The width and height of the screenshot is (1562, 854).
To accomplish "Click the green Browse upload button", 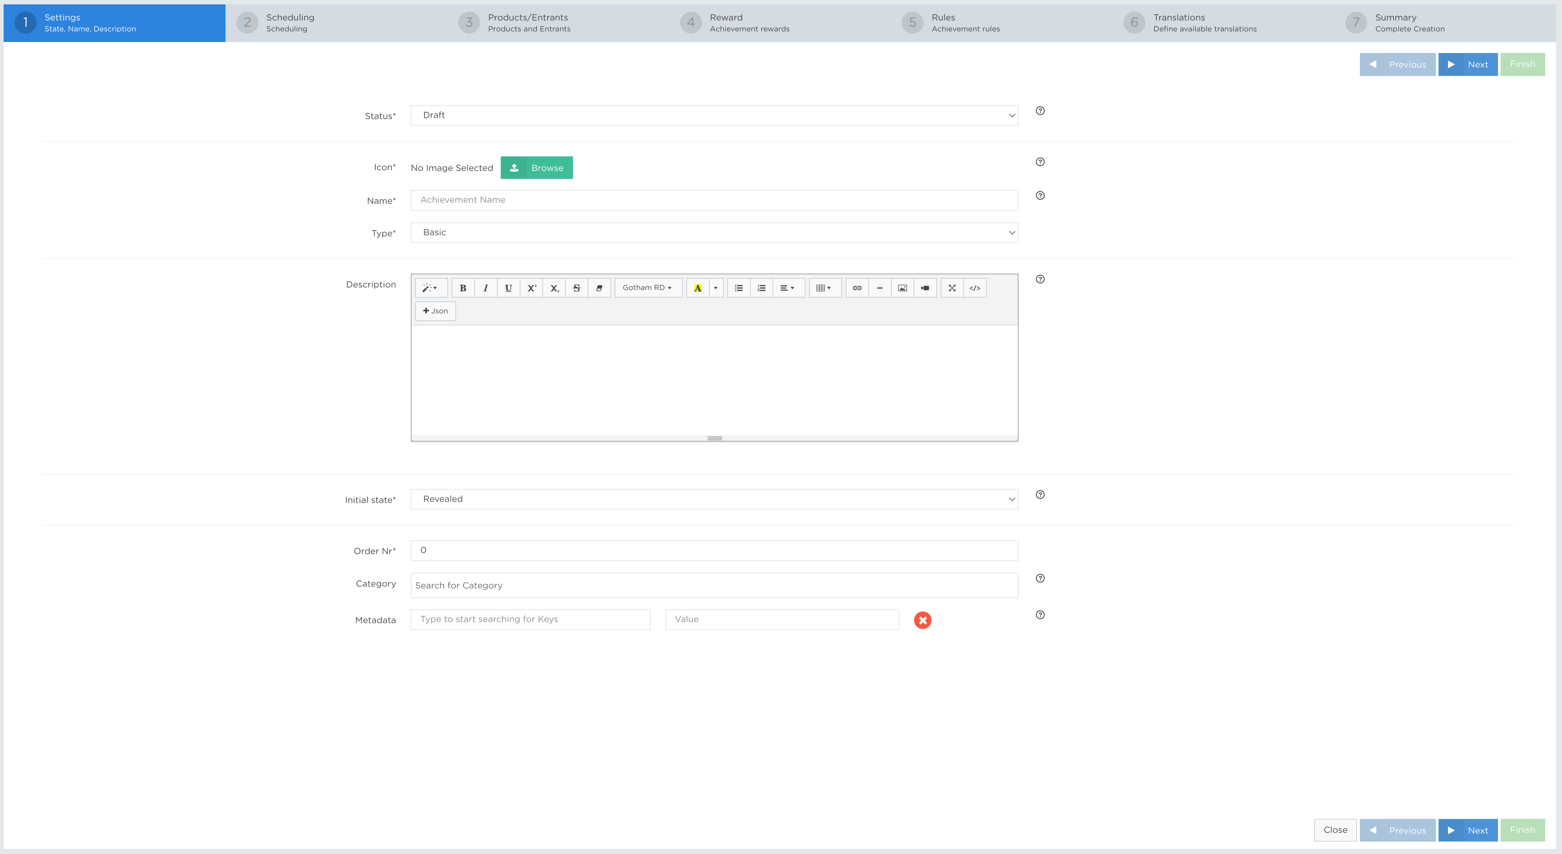I will (x=537, y=168).
